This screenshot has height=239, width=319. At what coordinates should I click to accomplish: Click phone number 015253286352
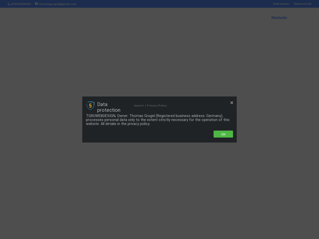tap(21, 4)
